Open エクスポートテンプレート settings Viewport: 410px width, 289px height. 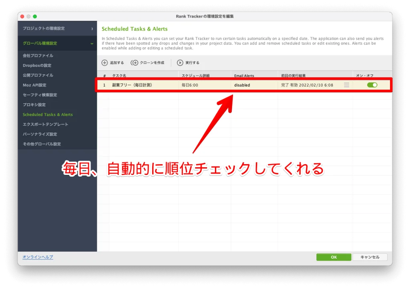coord(46,124)
